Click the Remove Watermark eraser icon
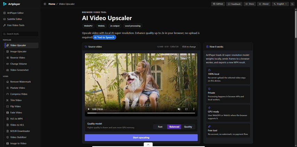 pos(8,82)
